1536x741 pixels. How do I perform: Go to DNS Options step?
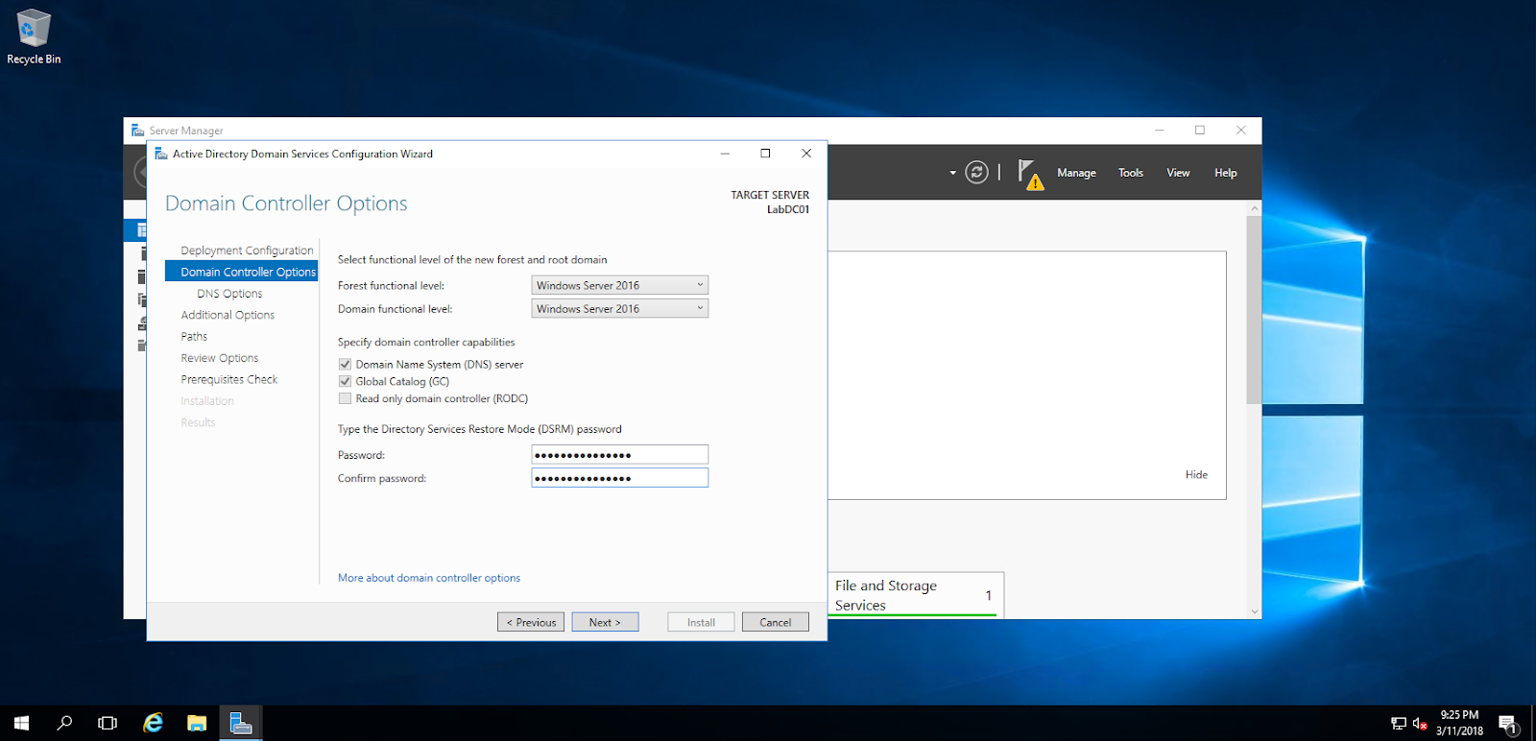(229, 294)
